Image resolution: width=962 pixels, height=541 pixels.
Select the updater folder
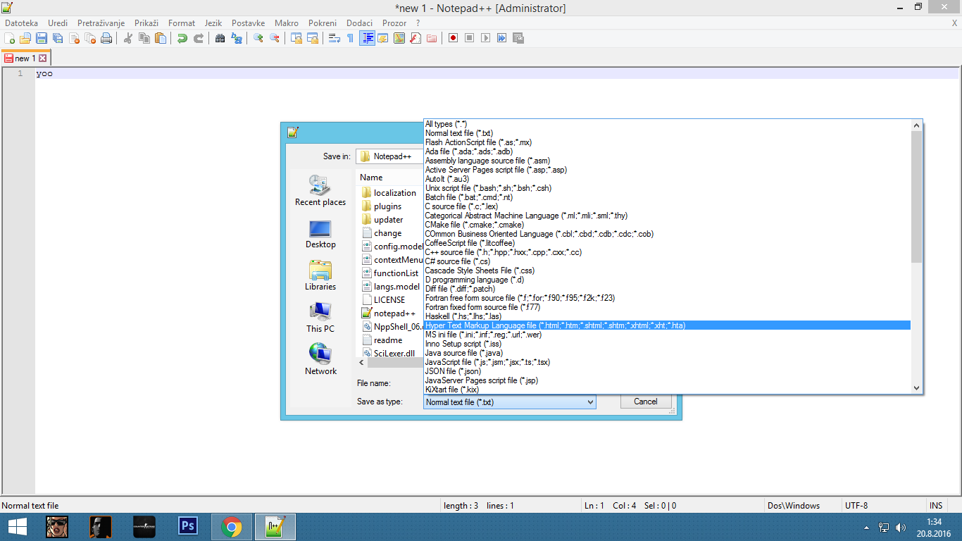coord(382,220)
